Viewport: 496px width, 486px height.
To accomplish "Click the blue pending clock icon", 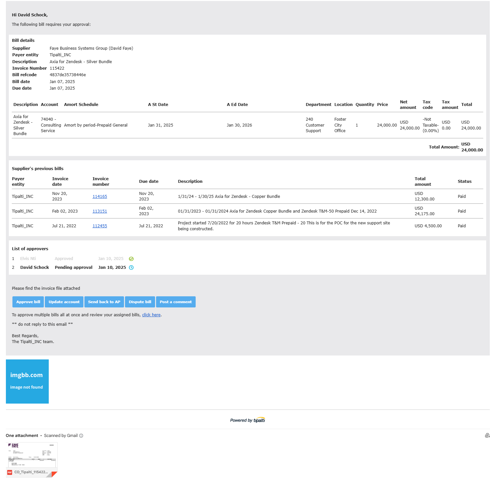I will point(131,268).
